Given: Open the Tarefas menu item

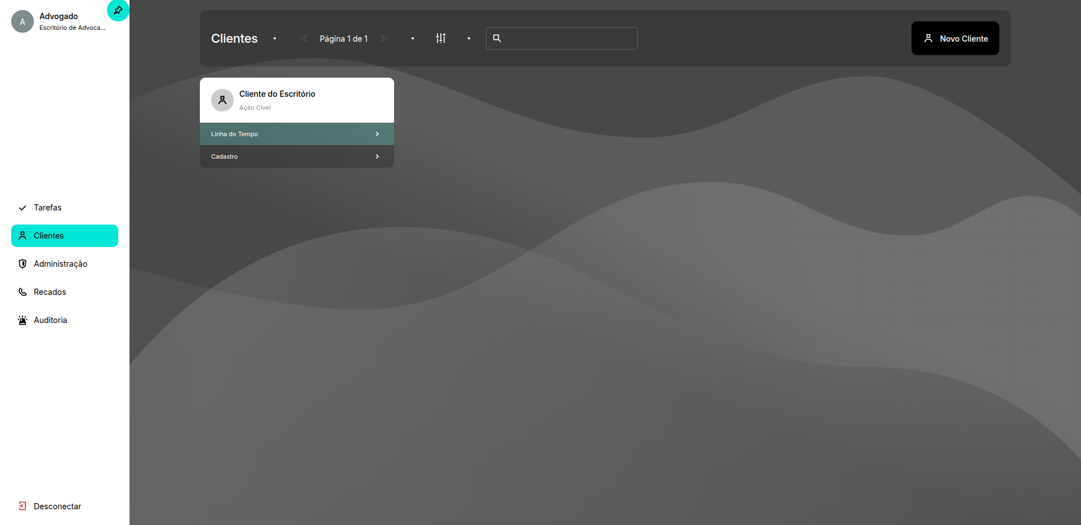Looking at the screenshot, I should pos(48,208).
